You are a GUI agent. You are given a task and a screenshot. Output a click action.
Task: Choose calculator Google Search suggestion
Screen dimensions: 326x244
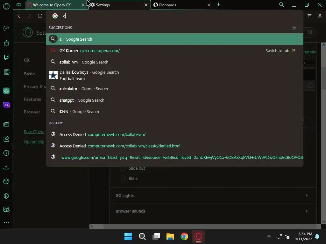175,89
